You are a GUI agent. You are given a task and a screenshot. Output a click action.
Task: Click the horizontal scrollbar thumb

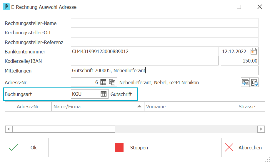(64, 129)
